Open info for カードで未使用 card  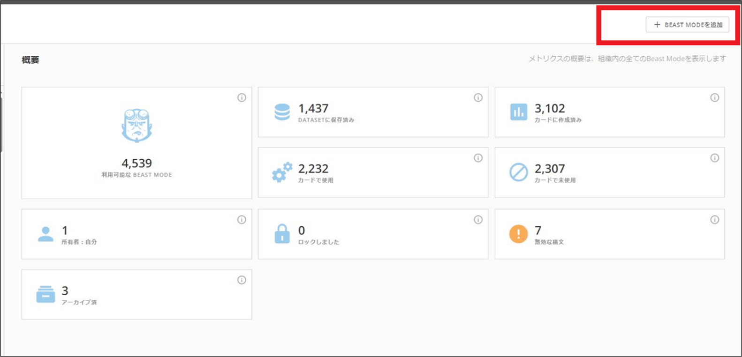point(714,158)
